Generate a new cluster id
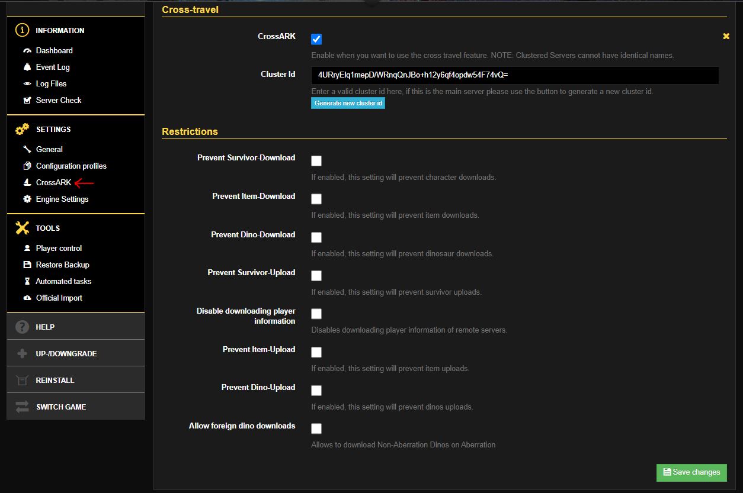743x493 pixels. (348, 103)
